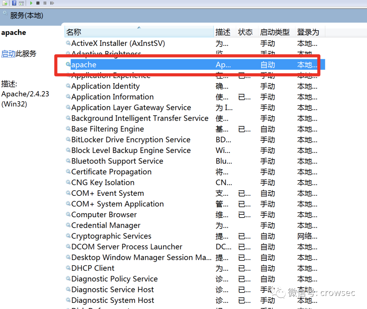Select the DHCP Client service name
The image size is (367, 309).
click(x=93, y=268)
